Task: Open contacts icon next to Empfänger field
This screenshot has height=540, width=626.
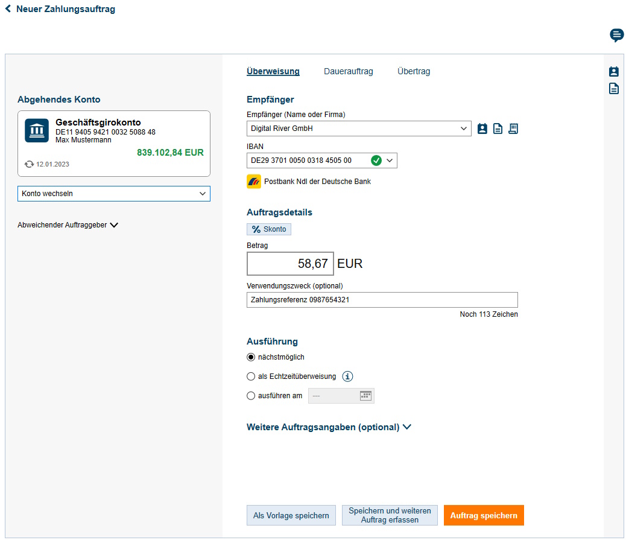Action: tap(482, 129)
